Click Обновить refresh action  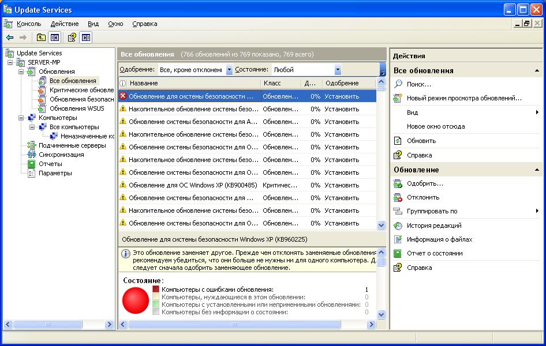[x=421, y=141]
